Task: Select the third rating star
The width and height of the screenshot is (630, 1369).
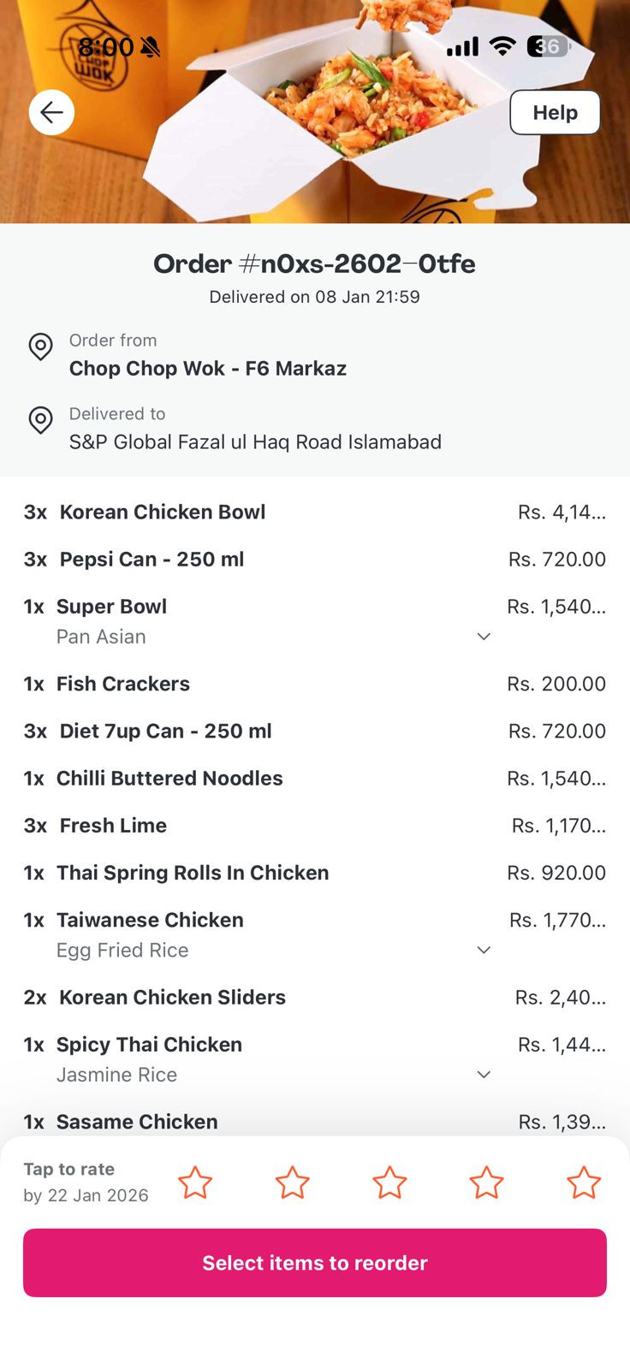Action: coord(389,1182)
